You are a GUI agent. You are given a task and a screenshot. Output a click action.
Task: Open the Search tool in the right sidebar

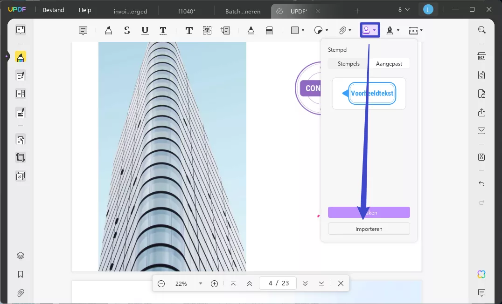tap(481, 29)
